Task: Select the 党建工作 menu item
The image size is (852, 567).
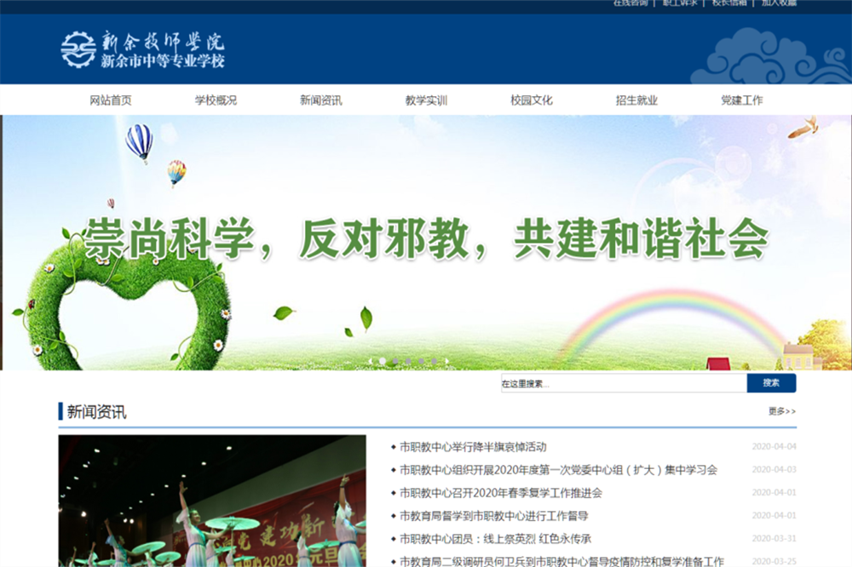Action: point(742,100)
